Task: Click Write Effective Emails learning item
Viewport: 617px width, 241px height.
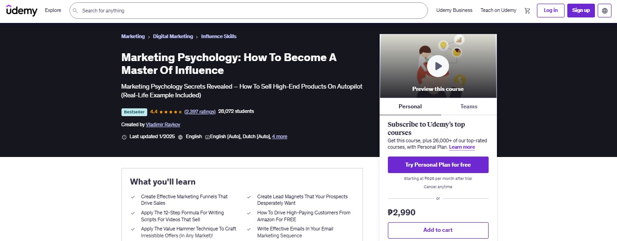Action: [x=295, y=232]
